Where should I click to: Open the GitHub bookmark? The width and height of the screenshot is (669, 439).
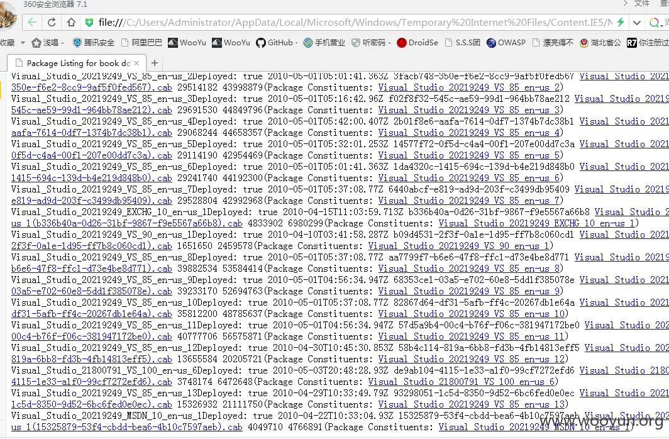coord(277,43)
